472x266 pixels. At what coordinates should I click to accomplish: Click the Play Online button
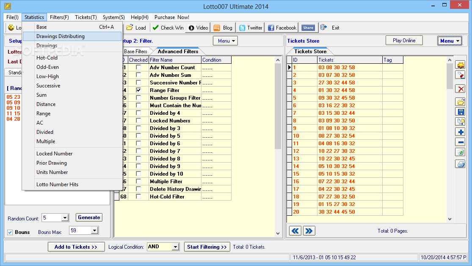[x=404, y=41]
